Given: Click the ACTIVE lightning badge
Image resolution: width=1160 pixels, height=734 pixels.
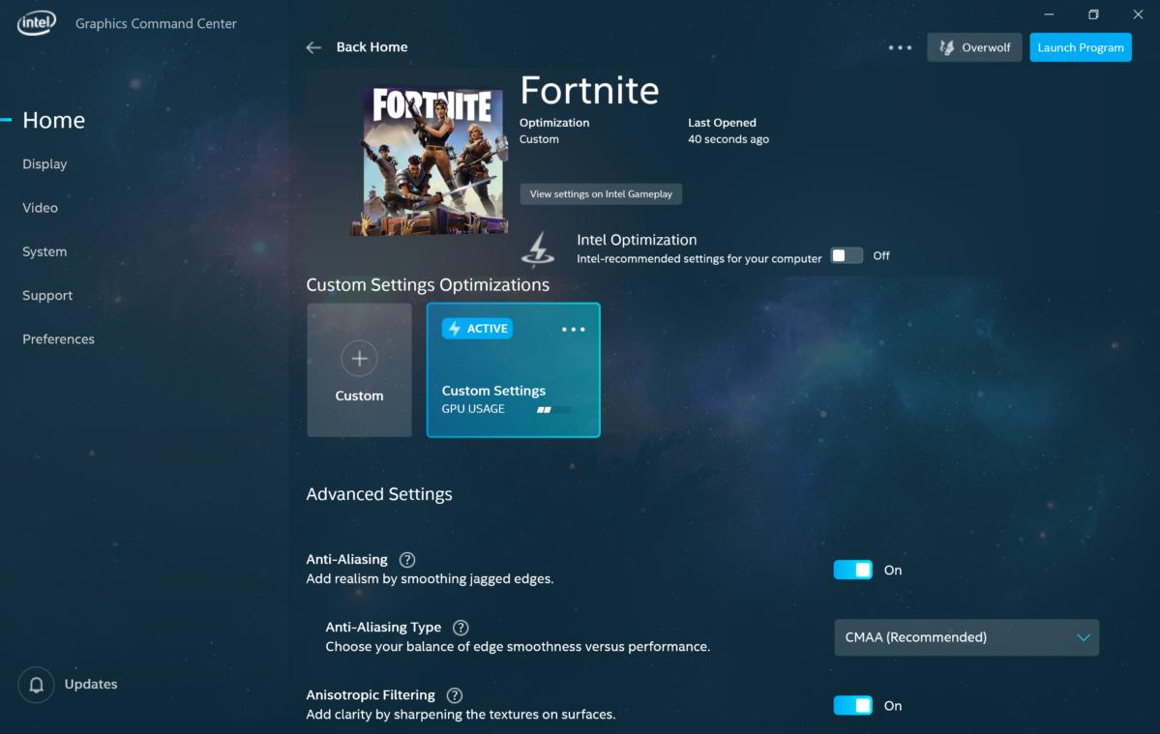Looking at the screenshot, I should tap(477, 328).
